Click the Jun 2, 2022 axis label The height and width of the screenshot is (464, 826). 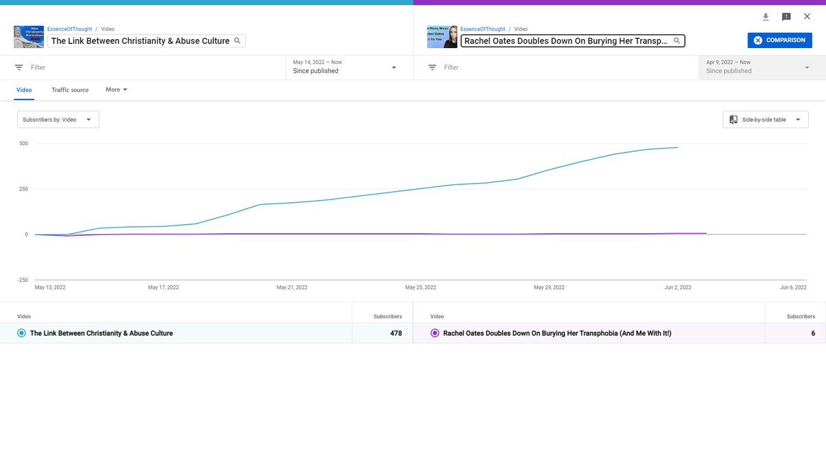click(x=678, y=287)
